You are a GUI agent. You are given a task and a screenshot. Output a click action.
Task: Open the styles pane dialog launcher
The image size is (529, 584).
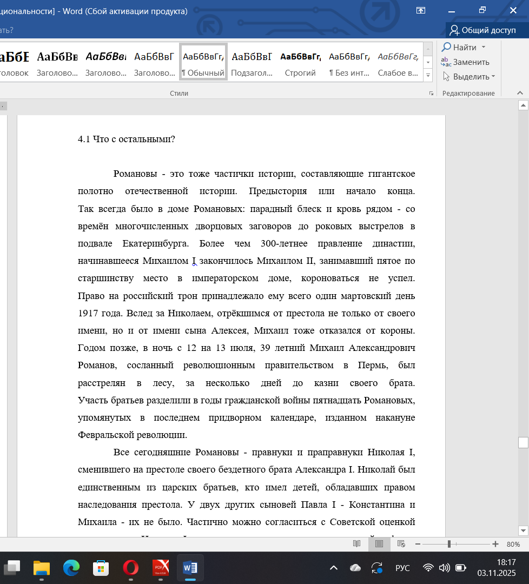(431, 94)
